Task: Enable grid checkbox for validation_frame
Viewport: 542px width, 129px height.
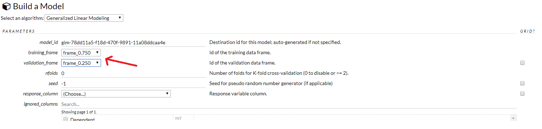Action: [522, 63]
